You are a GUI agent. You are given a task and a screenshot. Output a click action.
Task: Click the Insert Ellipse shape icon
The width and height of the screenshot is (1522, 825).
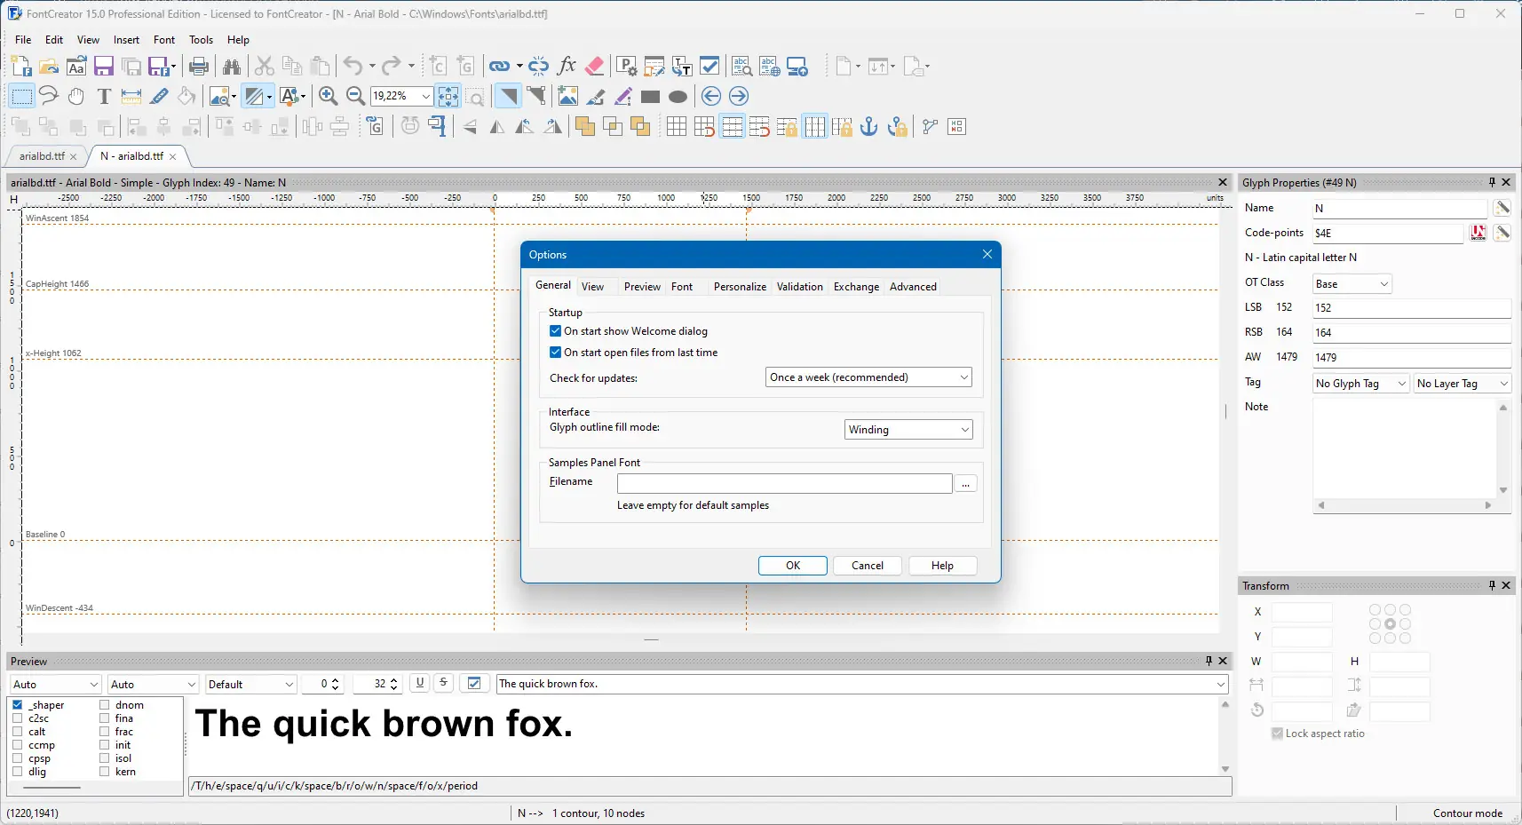pyautogui.click(x=678, y=97)
